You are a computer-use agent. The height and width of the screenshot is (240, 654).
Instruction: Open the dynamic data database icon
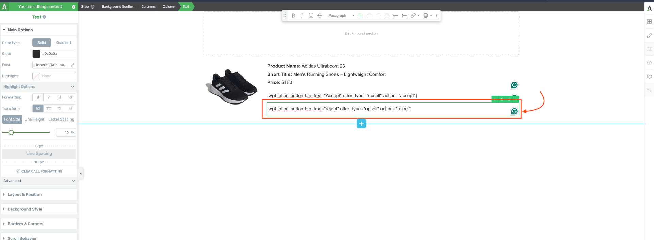coord(425,16)
